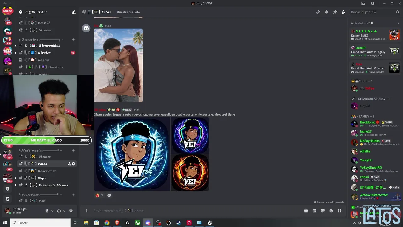Open Steam from the taskbar
Image resolution: width=403 pixels, height=227 pixels.
tap(179, 223)
